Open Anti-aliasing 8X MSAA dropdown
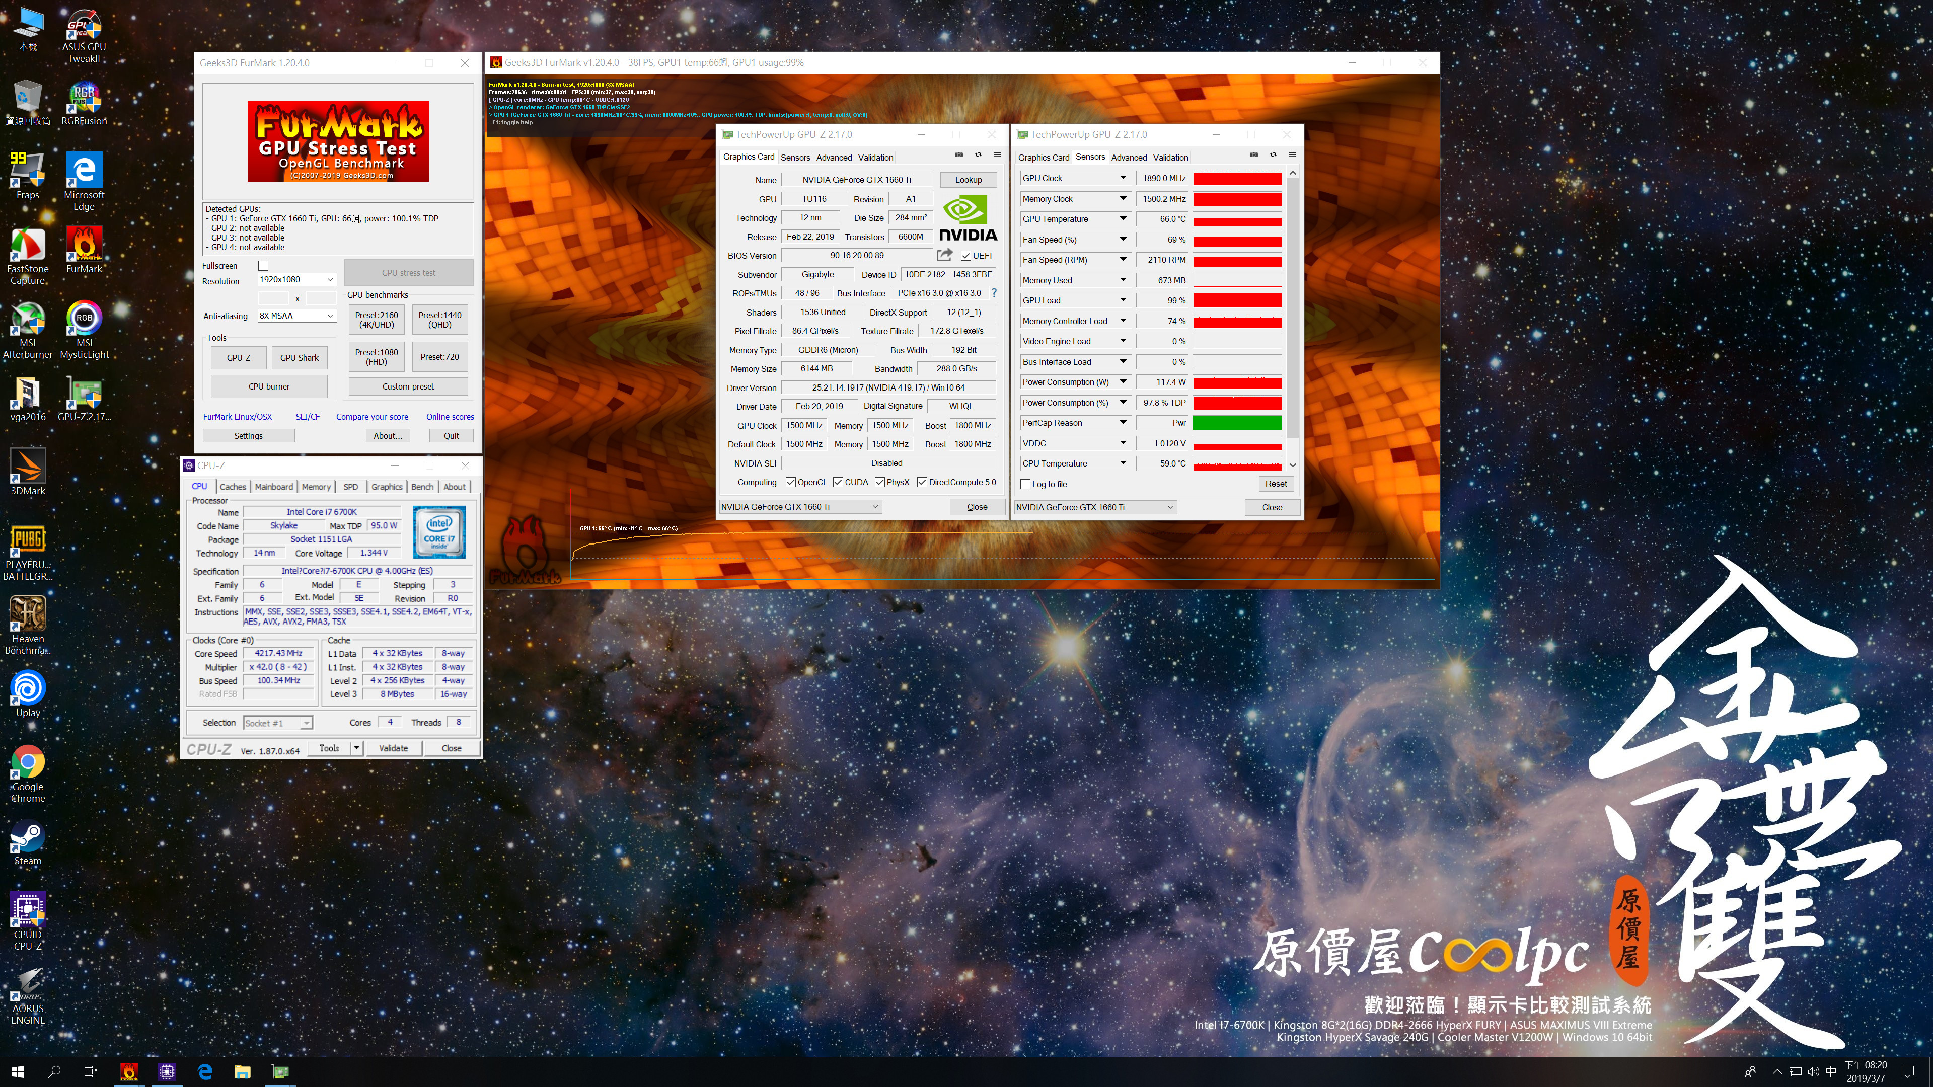Screen dimensions: 1933x1087 [x=296, y=316]
